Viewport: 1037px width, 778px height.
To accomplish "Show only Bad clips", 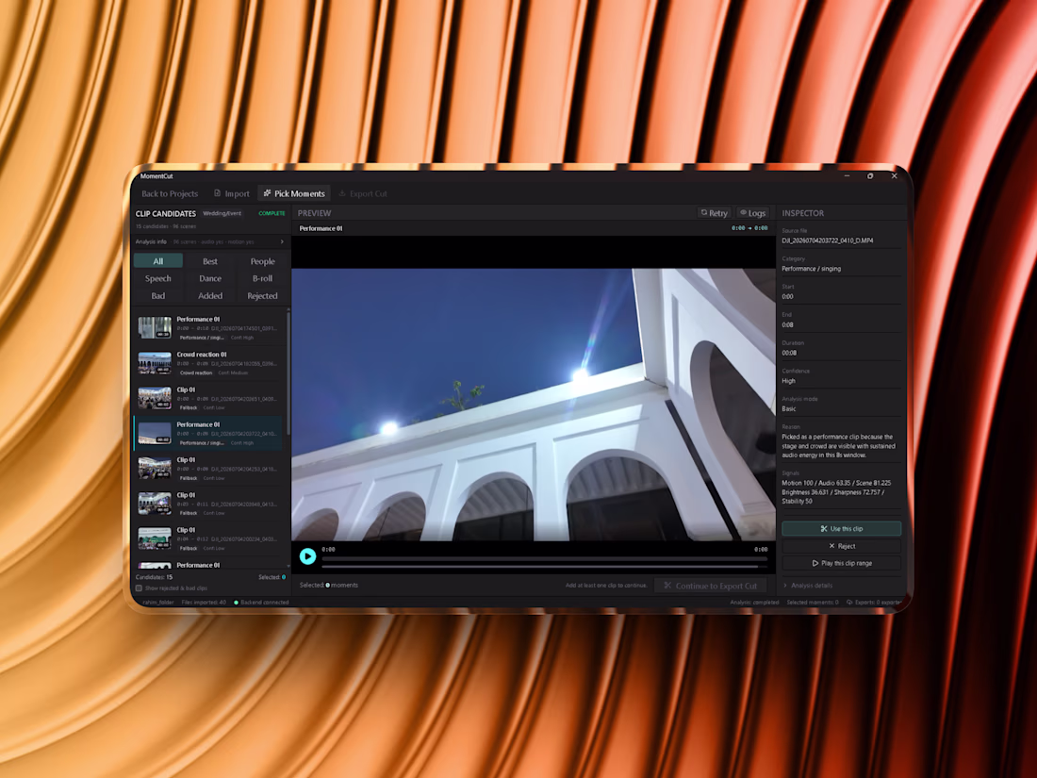I will tap(158, 296).
